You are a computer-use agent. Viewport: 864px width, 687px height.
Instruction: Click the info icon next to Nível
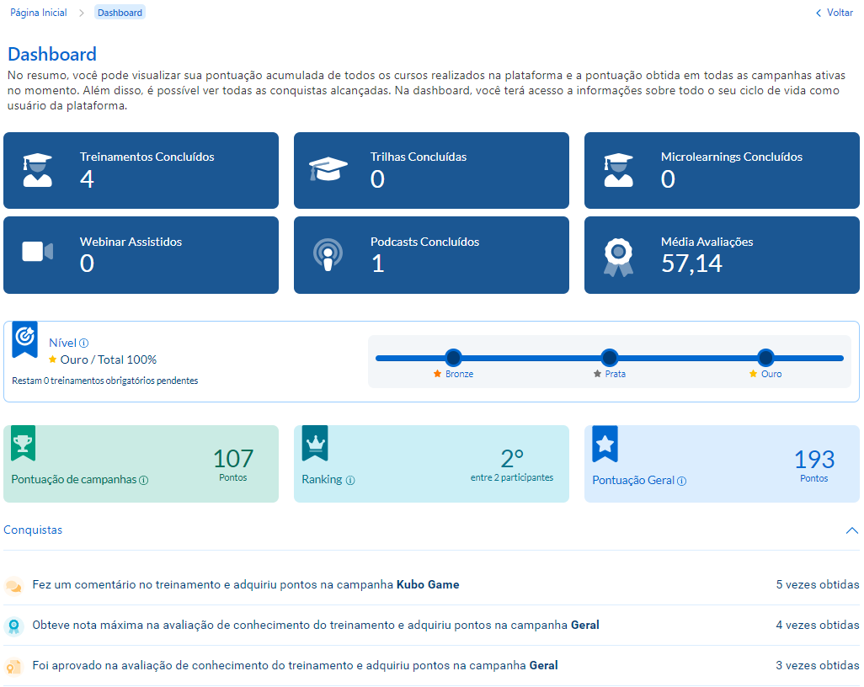pos(84,343)
